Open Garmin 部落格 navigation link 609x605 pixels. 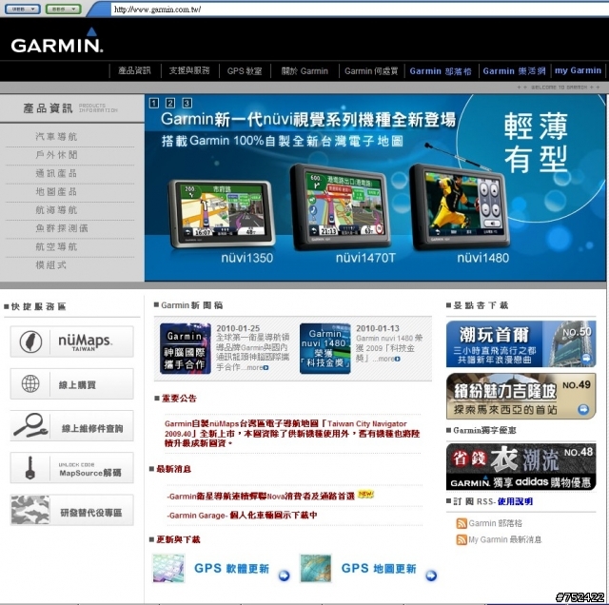(441, 71)
